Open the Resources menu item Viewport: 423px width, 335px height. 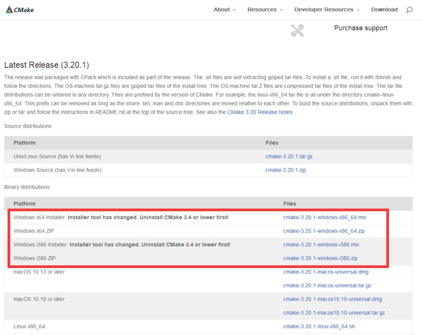point(262,9)
